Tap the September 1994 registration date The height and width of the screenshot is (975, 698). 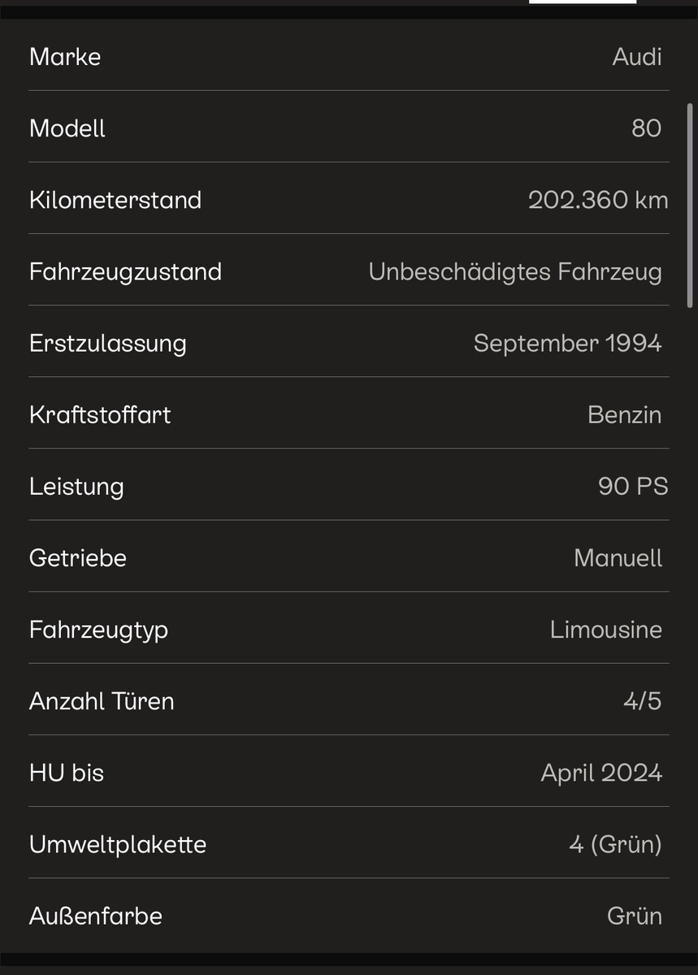point(567,343)
